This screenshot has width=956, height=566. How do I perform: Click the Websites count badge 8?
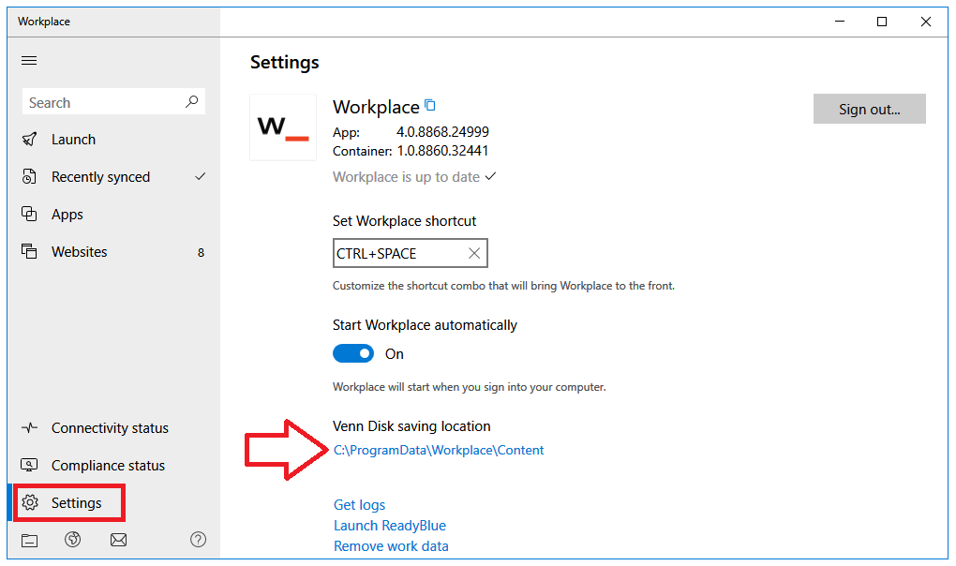coord(201,252)
